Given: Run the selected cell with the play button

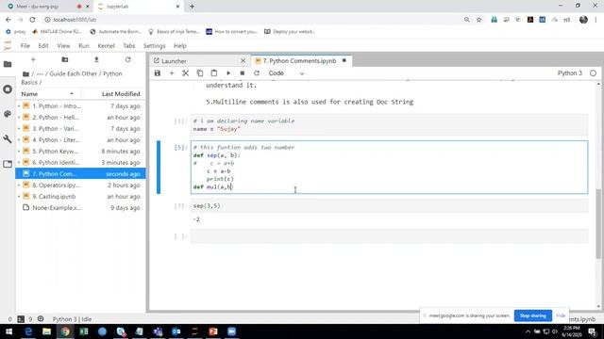Looking at the screenshot, I should (x=228, y=73).
